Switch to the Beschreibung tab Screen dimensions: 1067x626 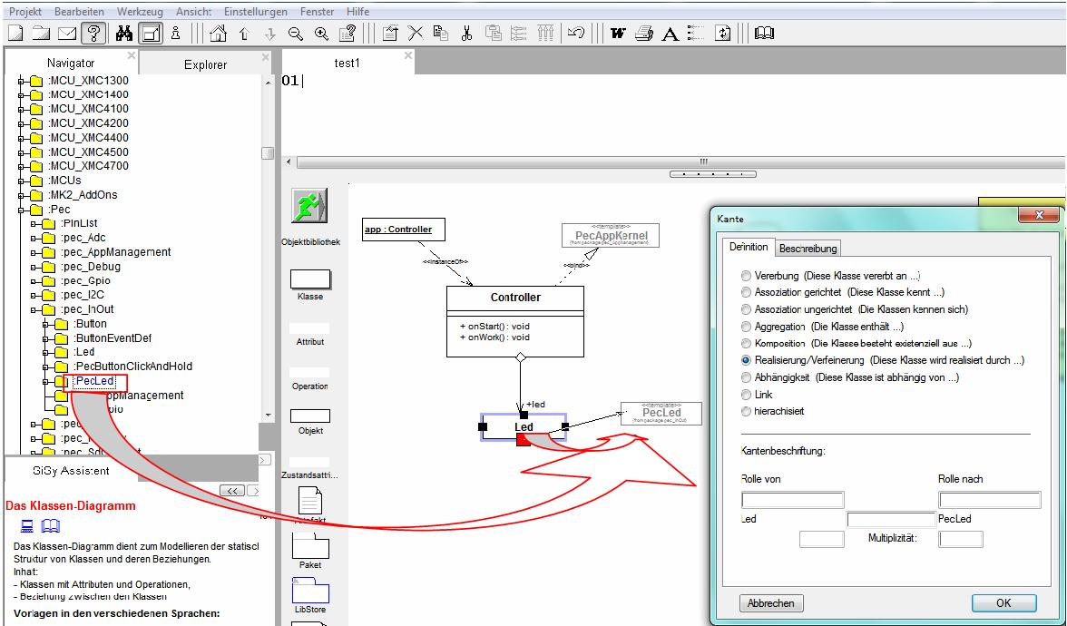808,248
